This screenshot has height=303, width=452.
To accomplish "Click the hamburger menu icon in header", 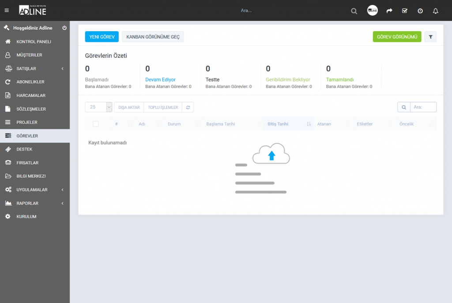I will tap(7, 11).
